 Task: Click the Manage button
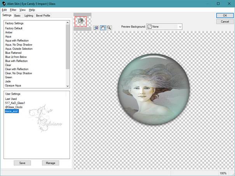point(50,163)
